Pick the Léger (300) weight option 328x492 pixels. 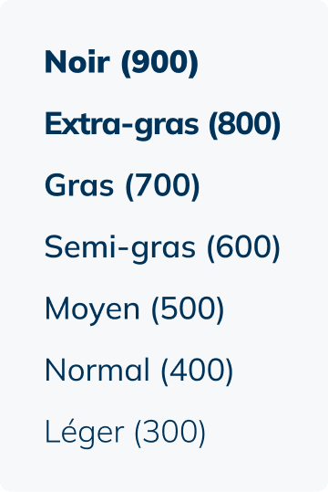126,432
